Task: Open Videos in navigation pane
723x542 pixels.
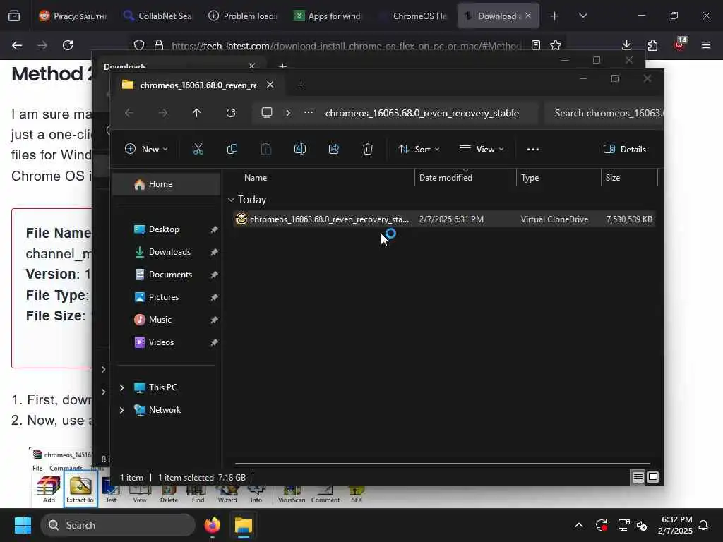Action: (x=166, y=342)
